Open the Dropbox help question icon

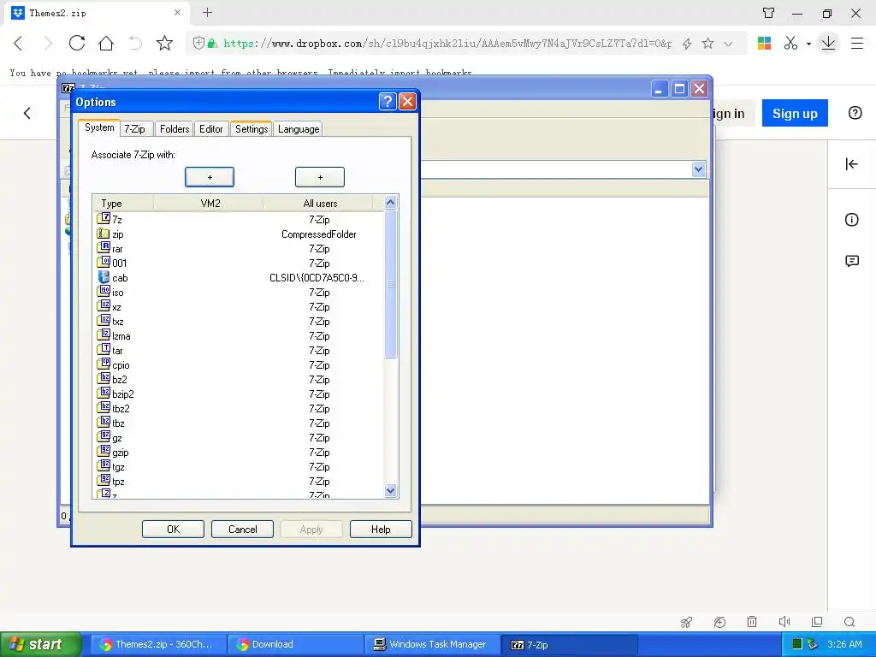coord(855,113)
